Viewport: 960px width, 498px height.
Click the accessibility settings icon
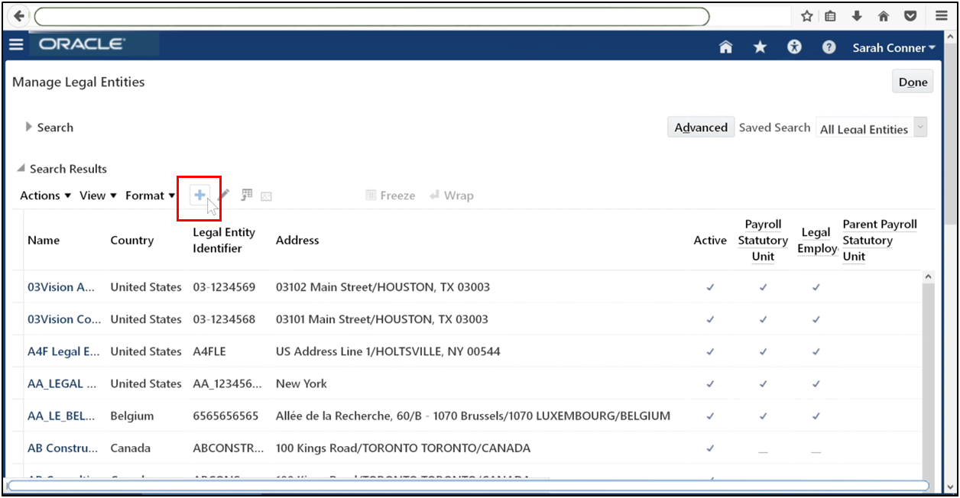(x=794, y=47)
